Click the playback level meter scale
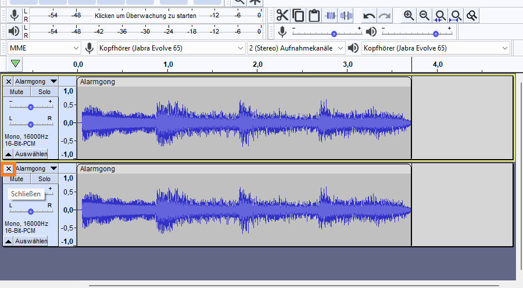The height and width of the screenshot is (288, 523). coord(146,31)
